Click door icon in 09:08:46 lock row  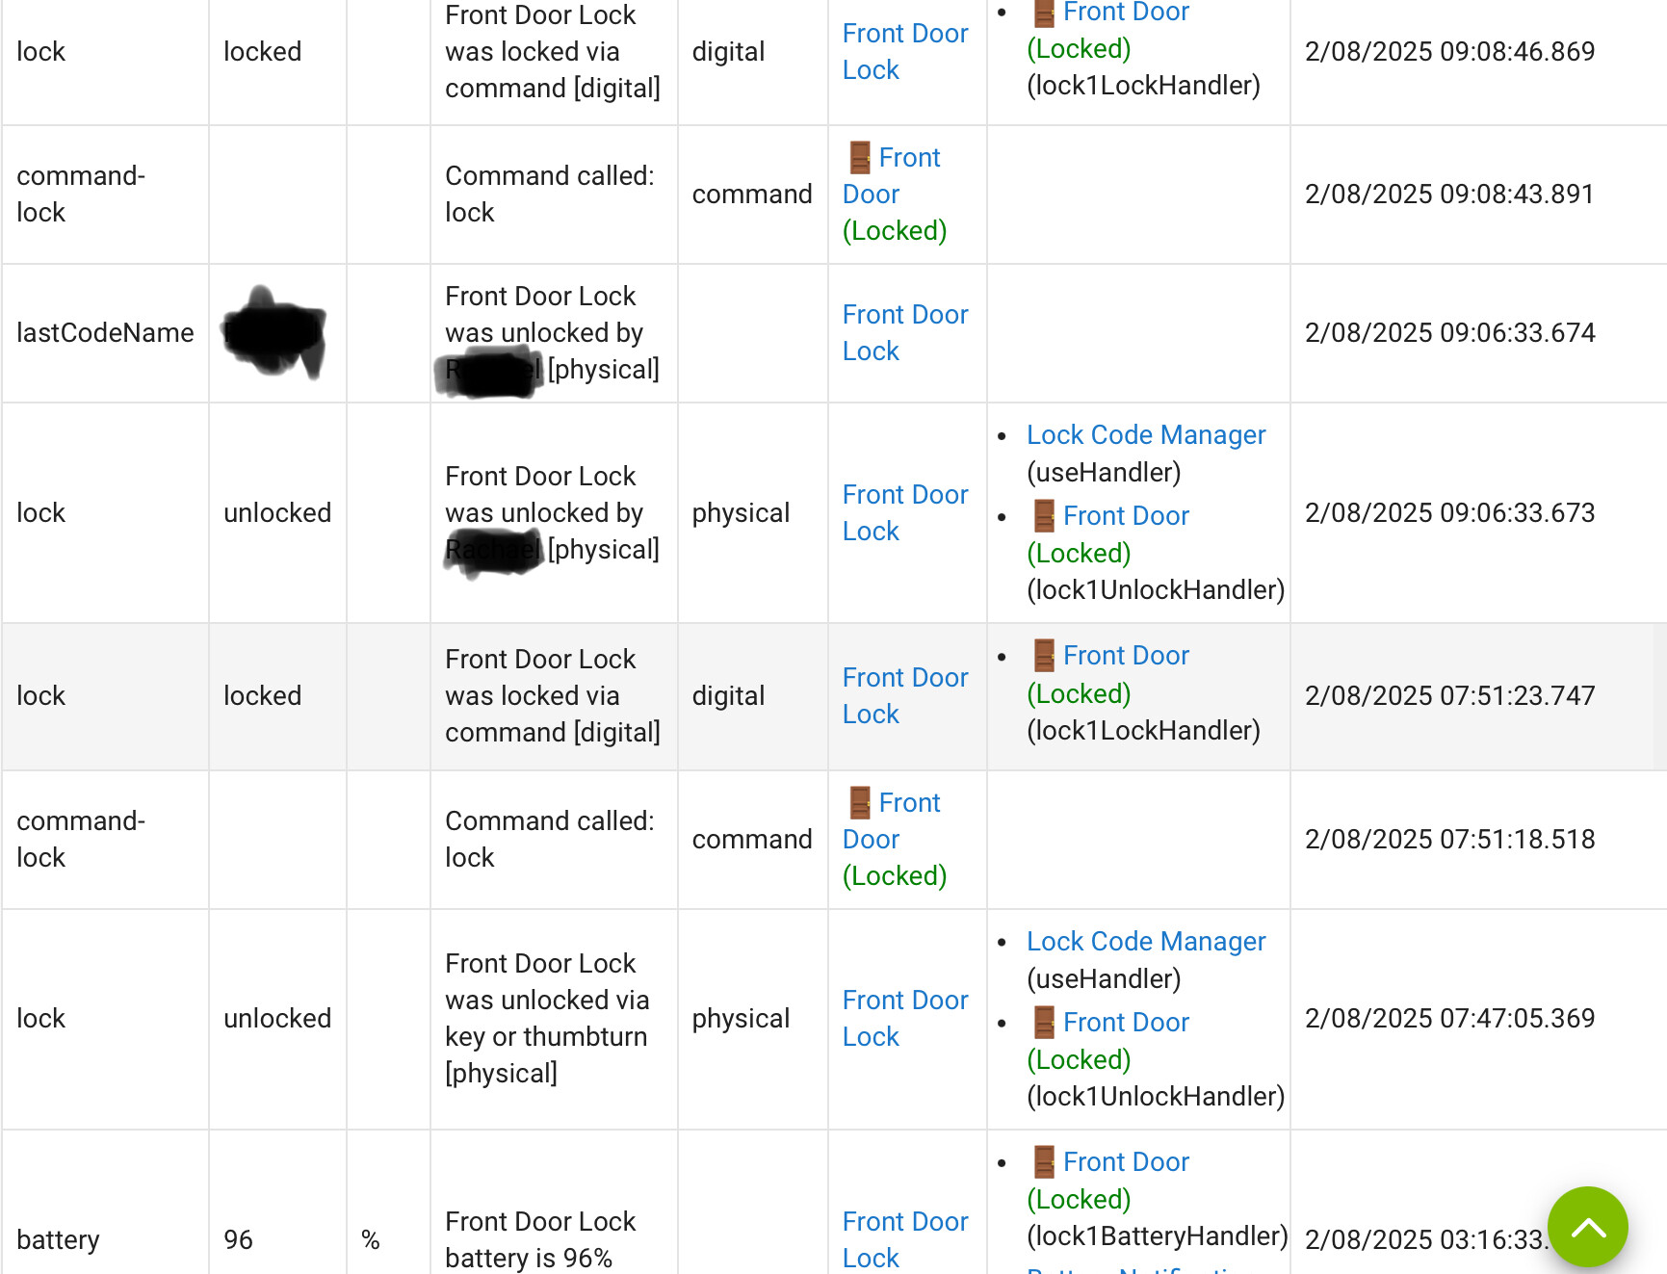tap(1044, 13)
